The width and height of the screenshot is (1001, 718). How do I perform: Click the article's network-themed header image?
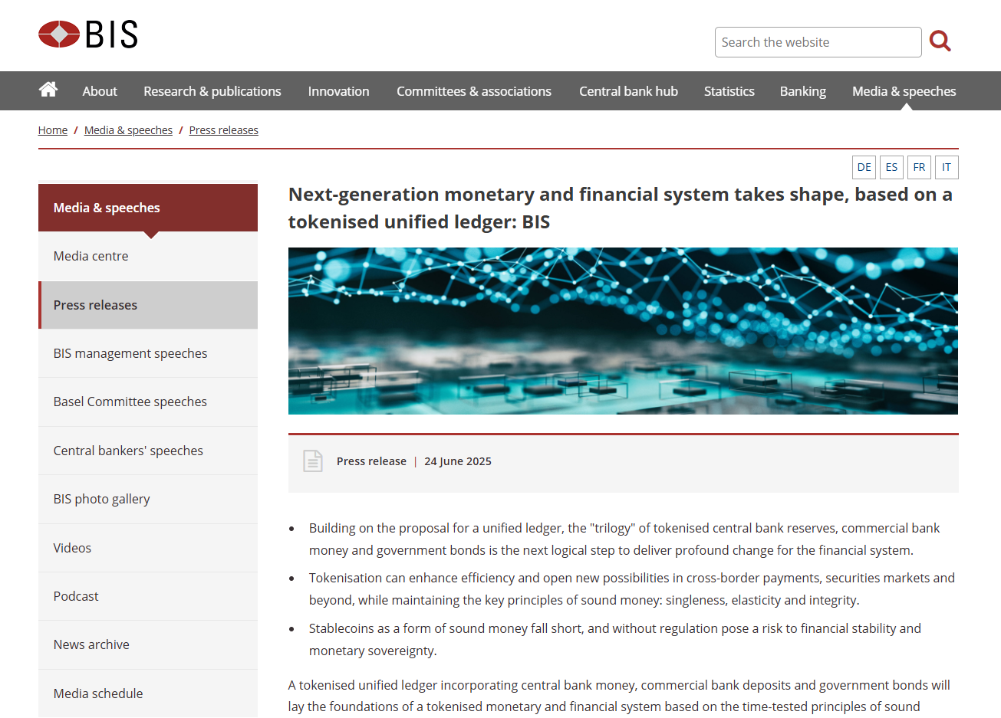623,331
